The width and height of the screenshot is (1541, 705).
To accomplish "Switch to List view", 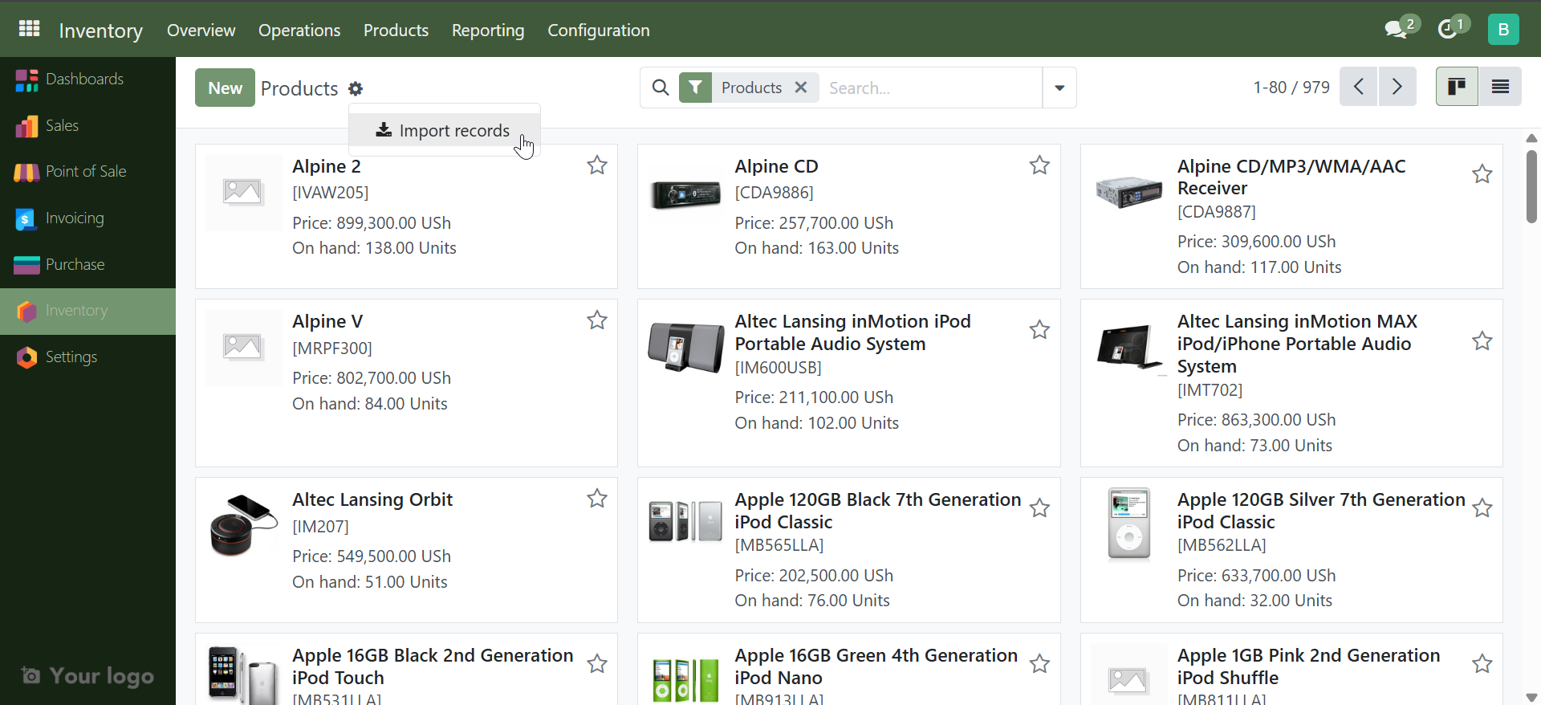I will coord(1500,87).
